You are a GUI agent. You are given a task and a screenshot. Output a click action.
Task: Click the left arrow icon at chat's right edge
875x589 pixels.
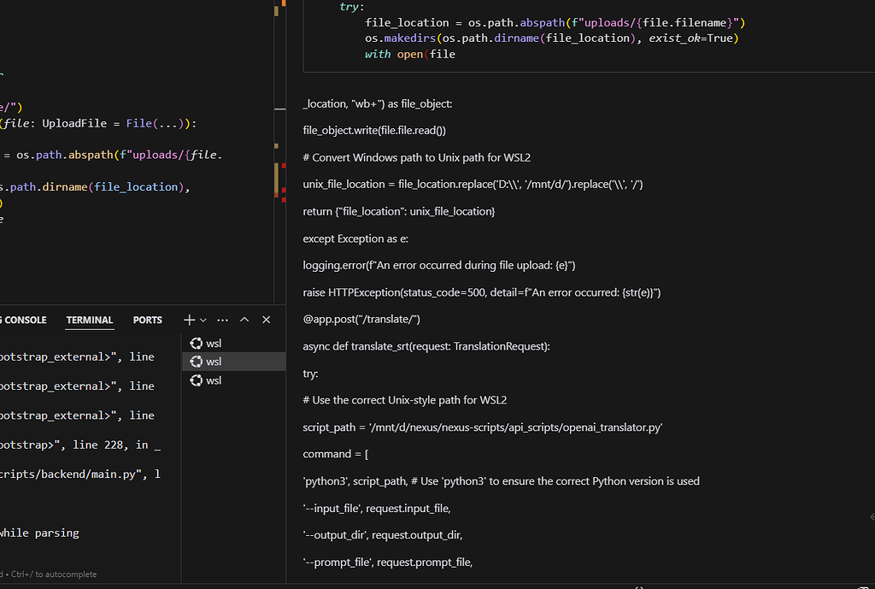coord(871,517)
